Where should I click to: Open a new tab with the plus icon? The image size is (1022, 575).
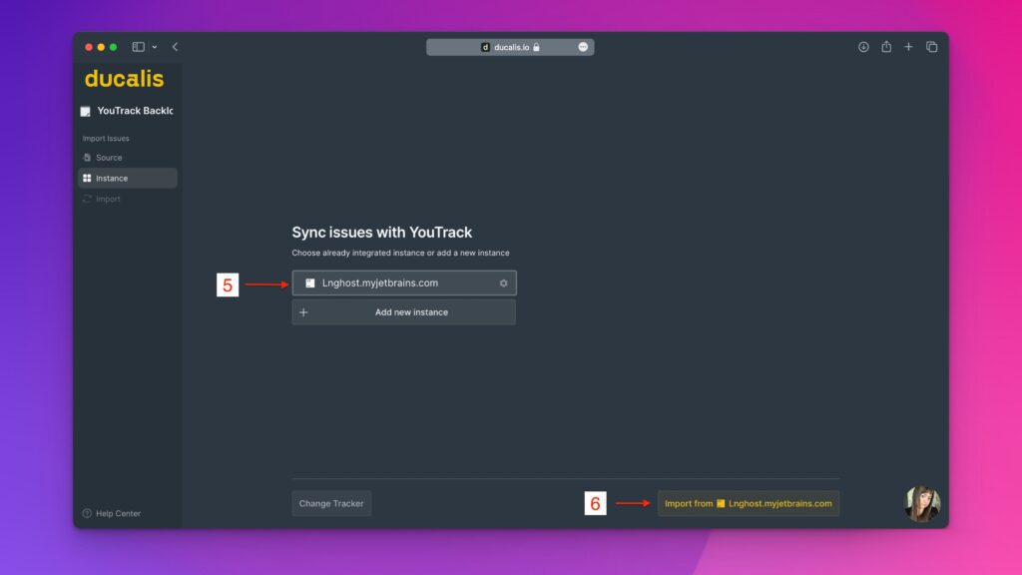click(908, 46)
